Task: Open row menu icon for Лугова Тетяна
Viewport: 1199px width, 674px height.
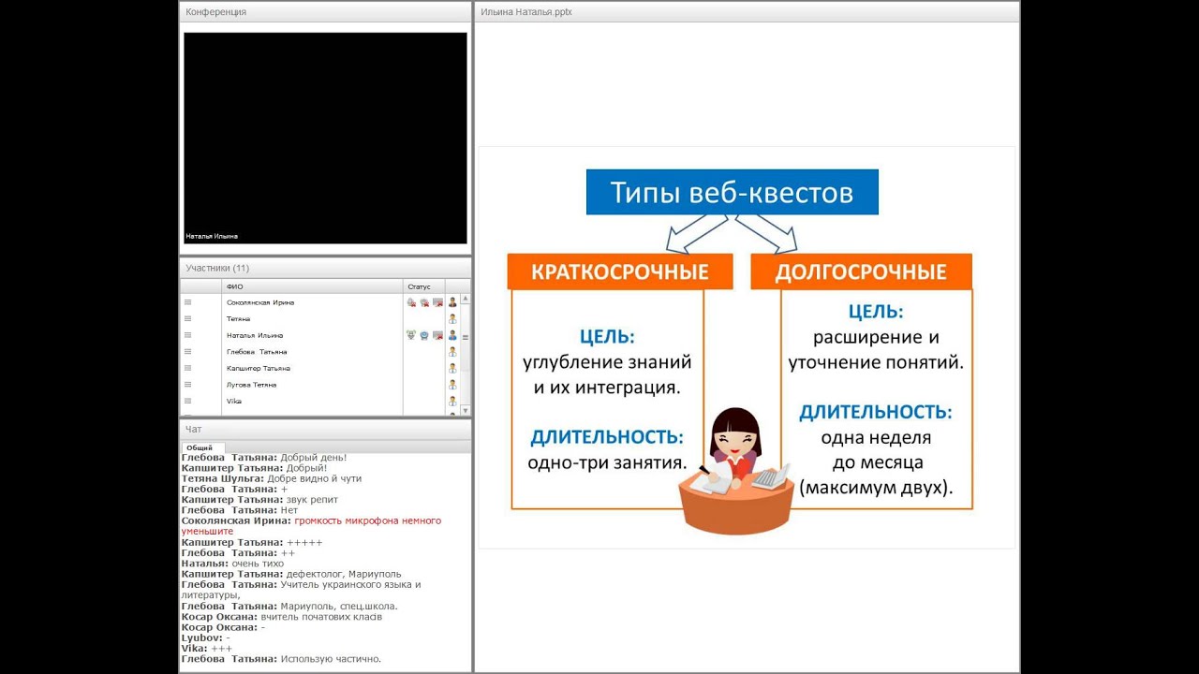Action: [x=187, y=385]
